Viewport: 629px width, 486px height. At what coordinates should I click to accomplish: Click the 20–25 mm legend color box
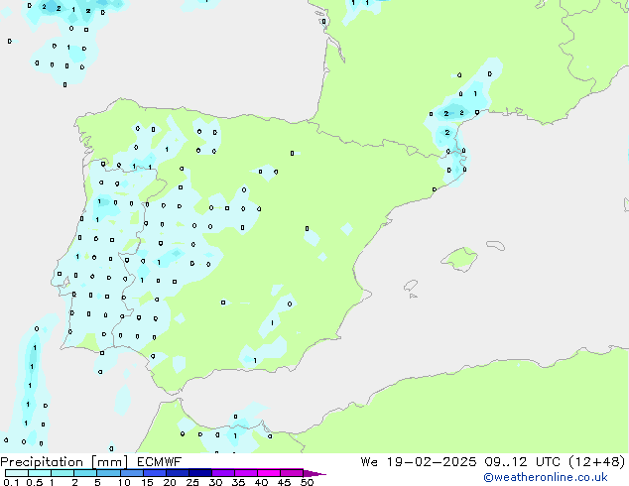click(x=177, y=473)
